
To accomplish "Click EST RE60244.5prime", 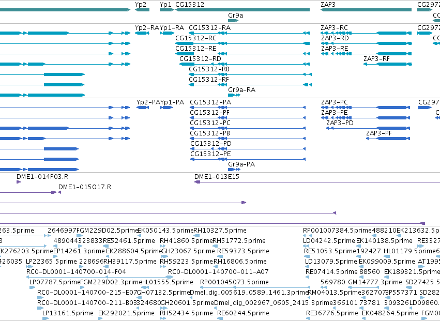I will click(244, 313).
